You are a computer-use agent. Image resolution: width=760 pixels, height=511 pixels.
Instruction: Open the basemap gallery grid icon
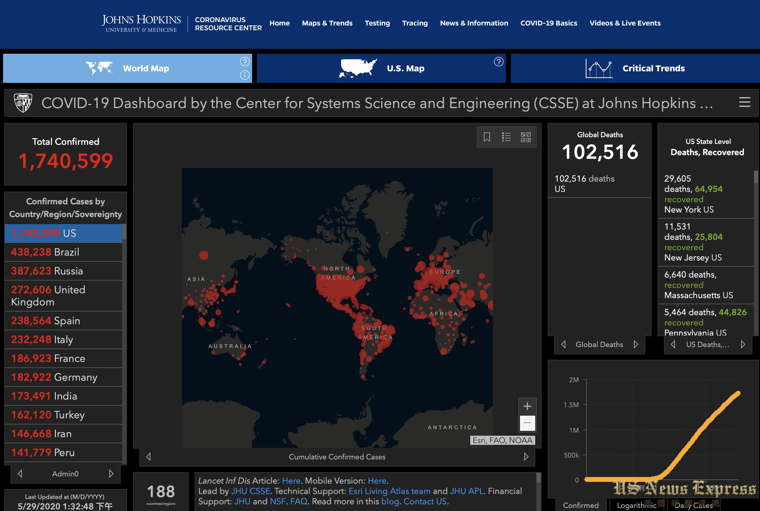(x=525, y=137)
